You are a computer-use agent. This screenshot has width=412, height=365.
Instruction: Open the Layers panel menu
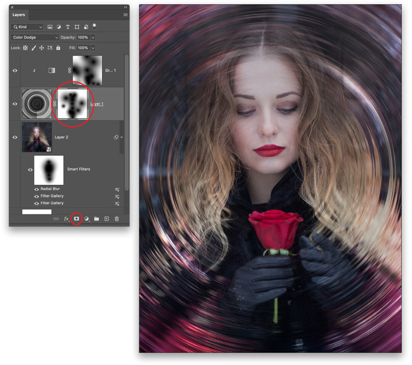(x=125, y=15)
